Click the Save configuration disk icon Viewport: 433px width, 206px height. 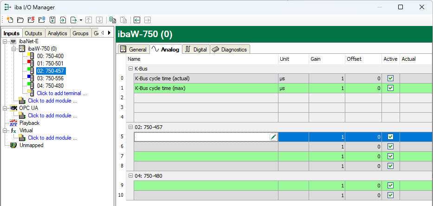point(52,19)
